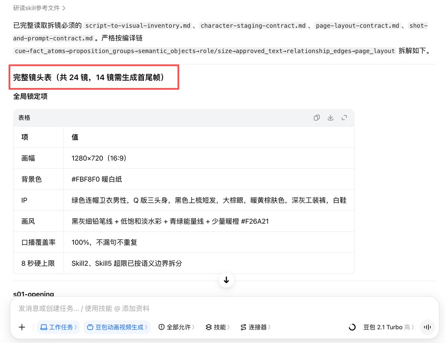Select the 口播覆盖率 row label
445x343 pixels.
pos(38,242)
